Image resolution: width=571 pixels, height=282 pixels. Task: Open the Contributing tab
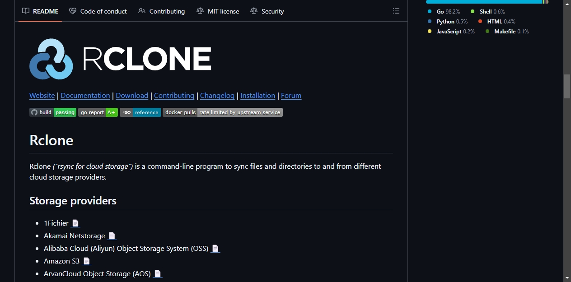pyautogui.click(x=162, y=11)
